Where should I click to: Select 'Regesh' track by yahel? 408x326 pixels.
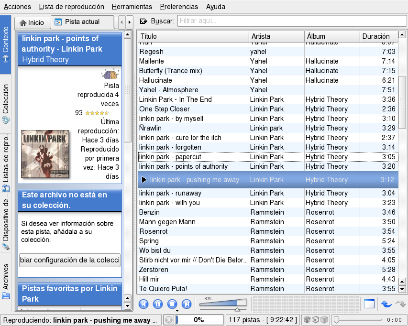(x=268, y=52)
